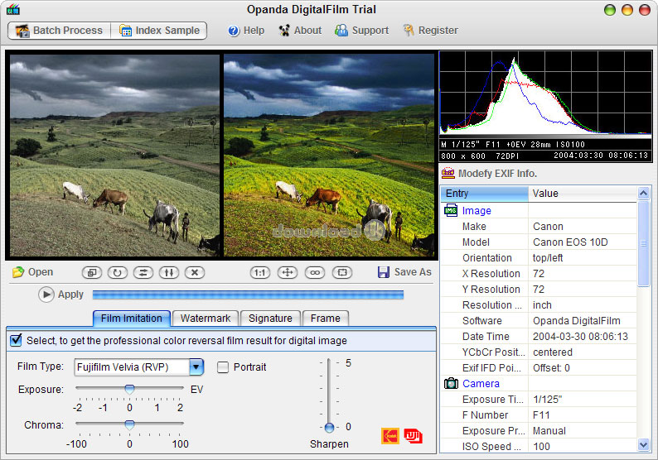Viewport: 658px width, 460px height.
Task: Click the Date Time value 2004-03-30 08:06:13
Action: click(x=580, y=337)
